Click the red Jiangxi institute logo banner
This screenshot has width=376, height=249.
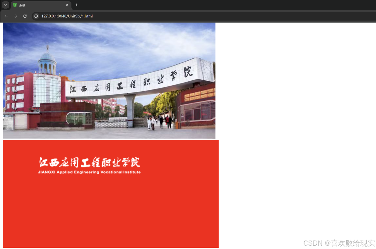(111, 194)
